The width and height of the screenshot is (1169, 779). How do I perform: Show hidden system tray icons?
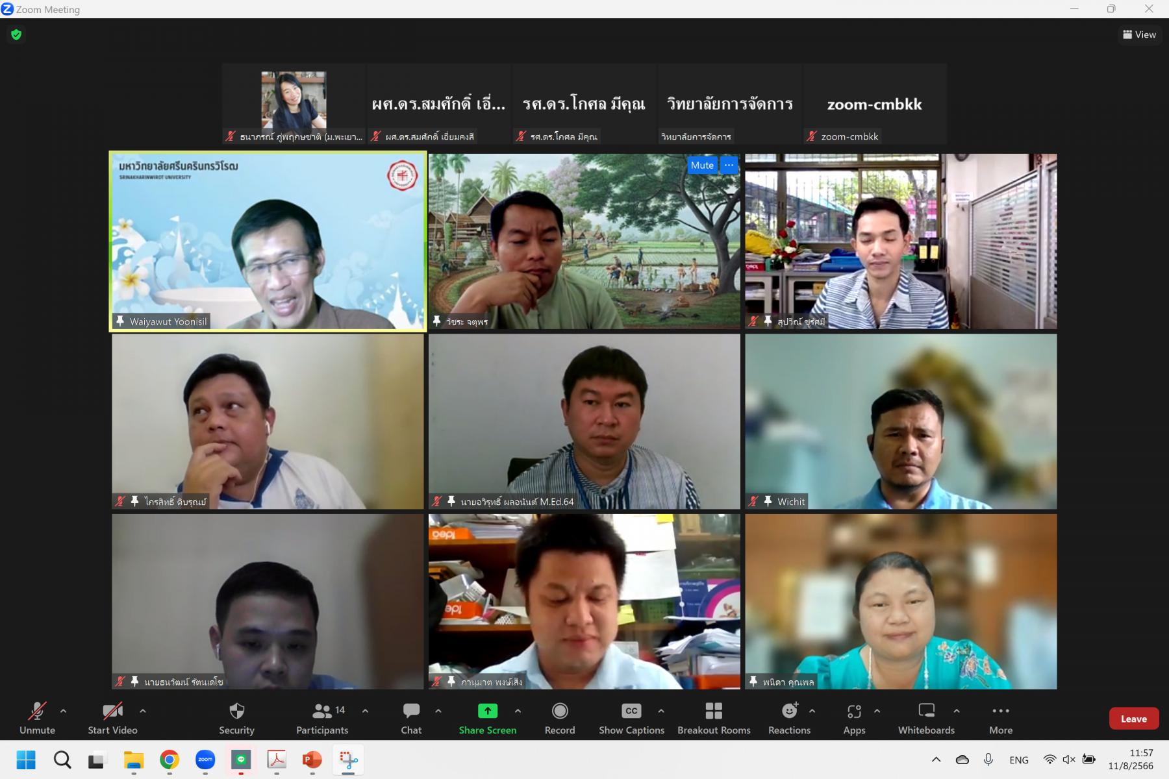[x=936, y=760]
